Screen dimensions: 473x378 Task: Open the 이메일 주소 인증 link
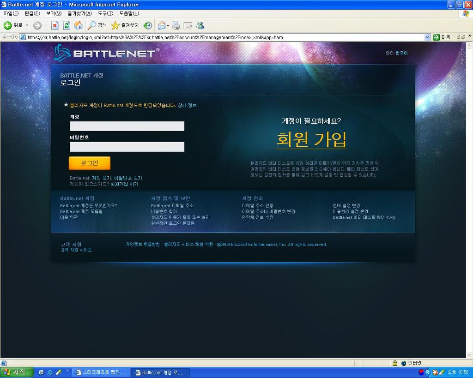coord(258,205)
